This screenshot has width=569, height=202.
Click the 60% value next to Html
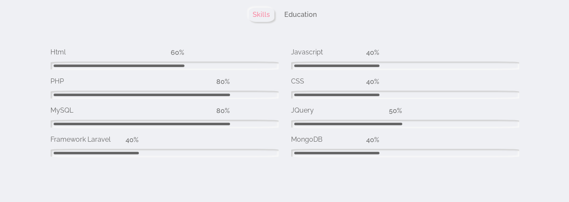point(177,53)
